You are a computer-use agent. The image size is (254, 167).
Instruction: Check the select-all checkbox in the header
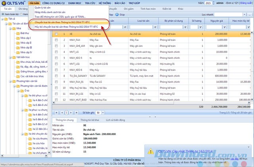[56, 21]
